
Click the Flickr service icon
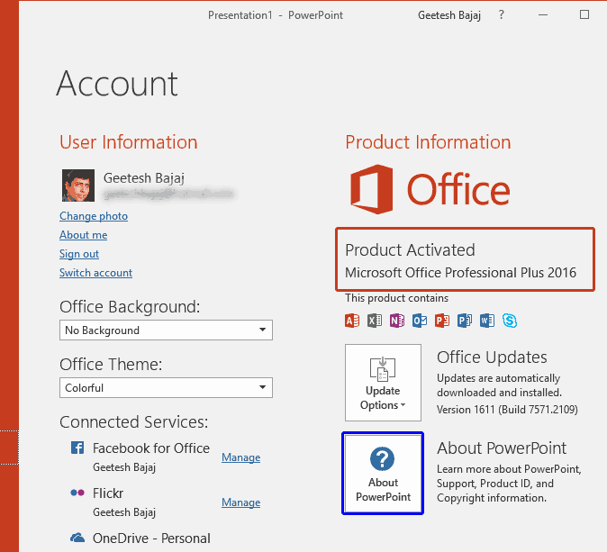(x=77, y=493)
